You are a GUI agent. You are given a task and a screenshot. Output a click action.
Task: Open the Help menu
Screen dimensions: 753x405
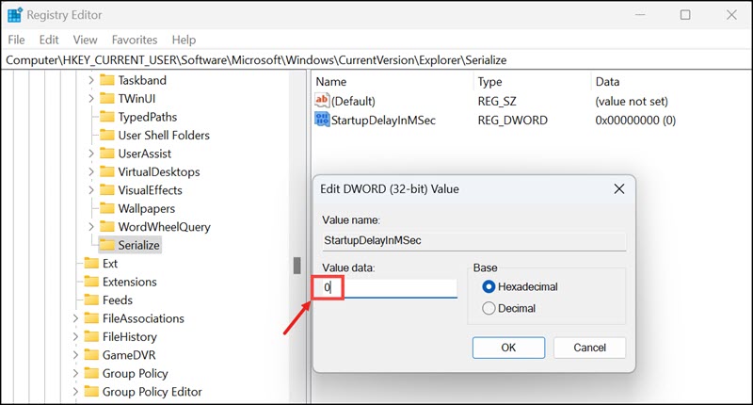pos(184,40)
